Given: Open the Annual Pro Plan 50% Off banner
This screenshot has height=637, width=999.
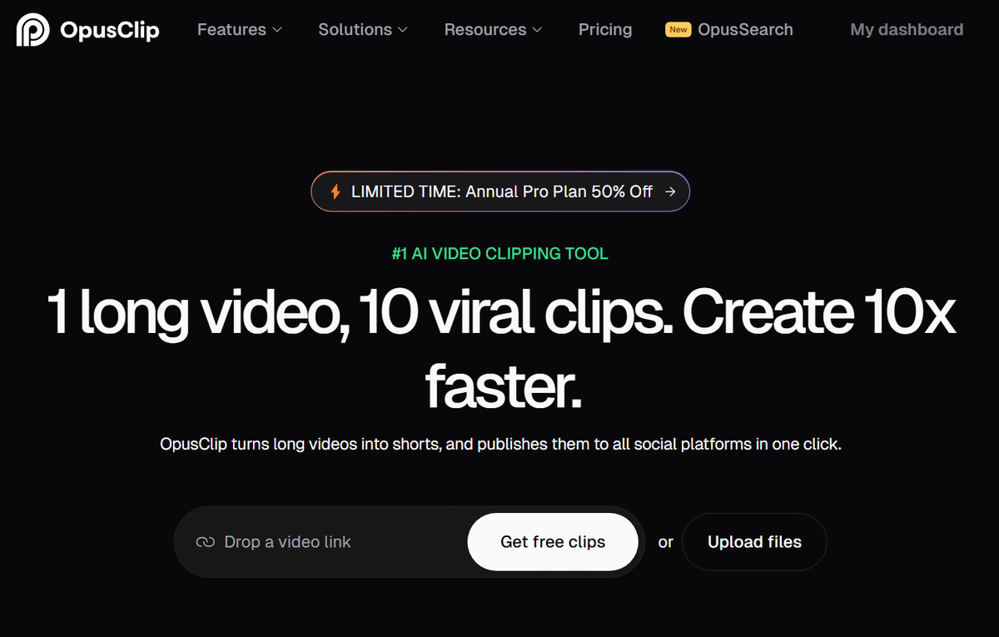Looking at the screenshot, I should 500,192.
